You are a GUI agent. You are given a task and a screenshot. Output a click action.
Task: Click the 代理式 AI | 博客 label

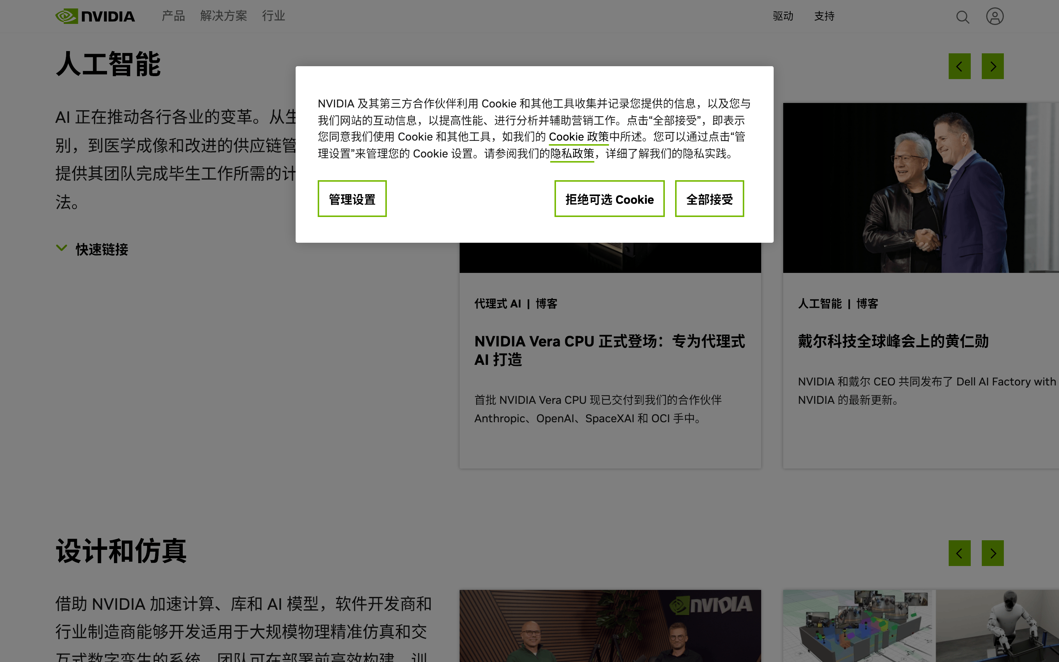pyautogui.click(x=516, y=303)
